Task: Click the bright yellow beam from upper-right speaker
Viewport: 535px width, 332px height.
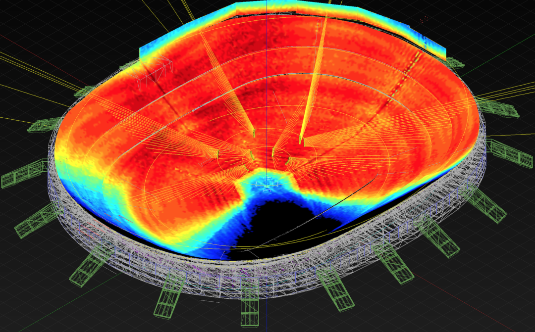Action: pos(314,79)
